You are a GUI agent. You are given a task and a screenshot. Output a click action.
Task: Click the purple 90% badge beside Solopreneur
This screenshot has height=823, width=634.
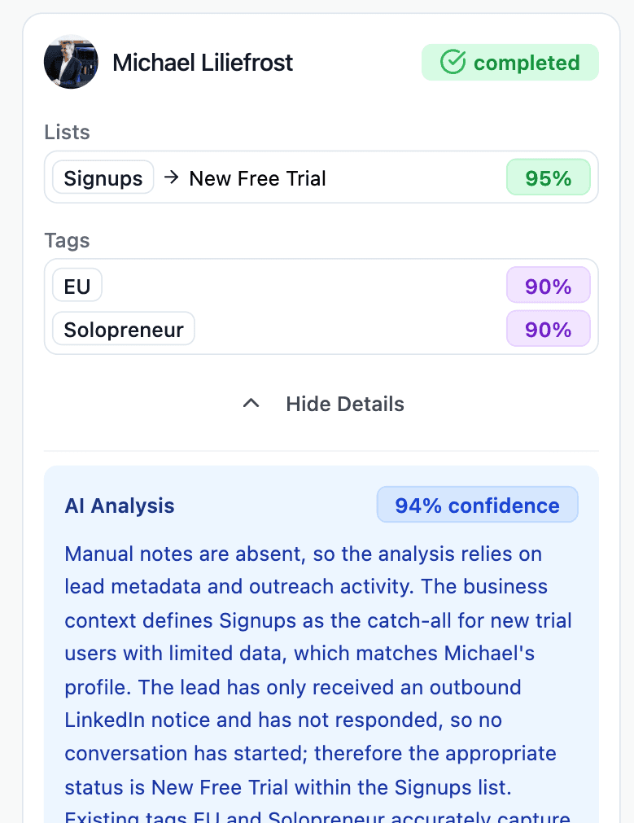[548, 329]
